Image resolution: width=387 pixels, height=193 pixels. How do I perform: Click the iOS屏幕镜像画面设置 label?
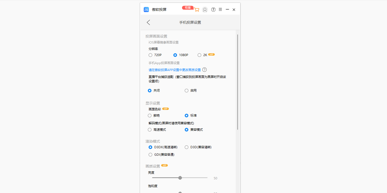pos(164,42)
